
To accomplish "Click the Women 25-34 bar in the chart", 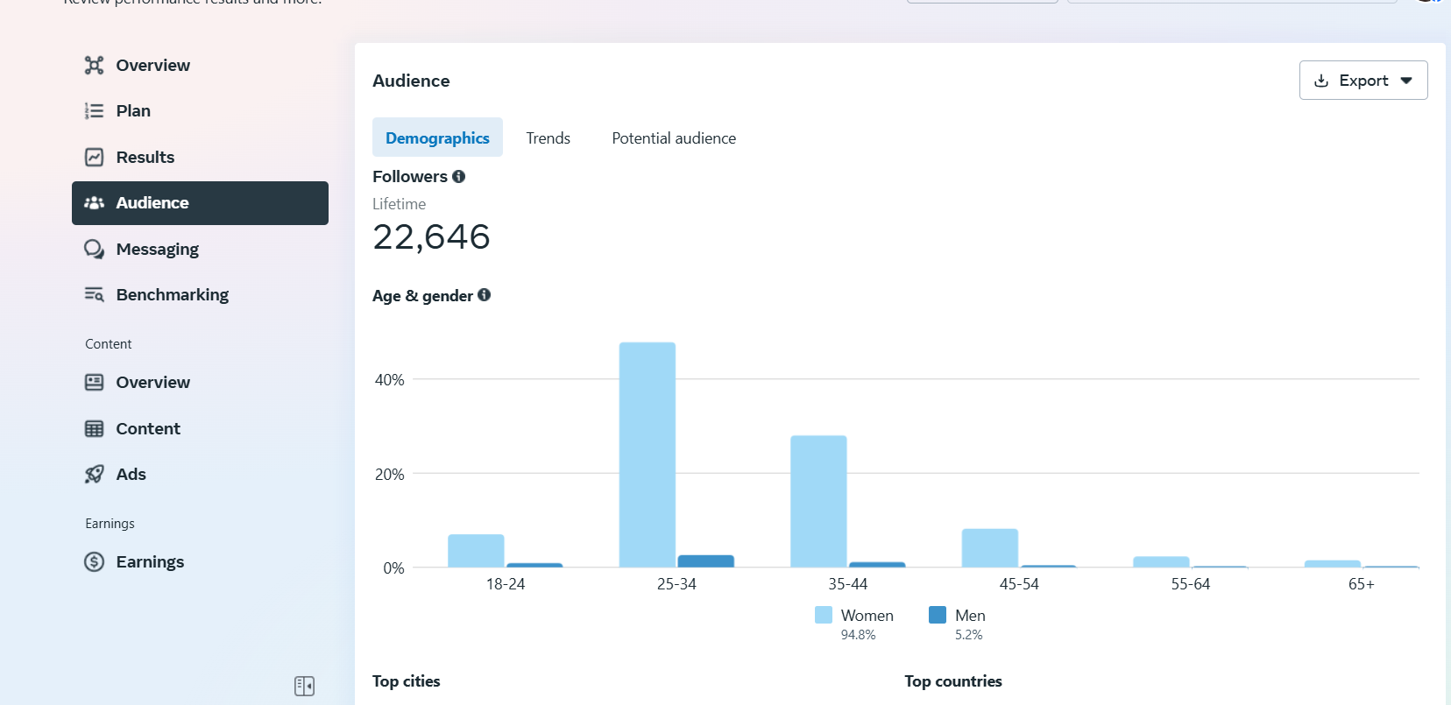I will [647, 455].
